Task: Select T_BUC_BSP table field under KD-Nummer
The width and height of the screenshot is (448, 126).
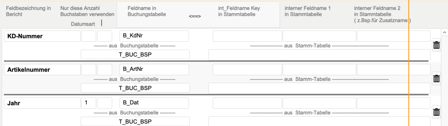Action: click(135, 55)
